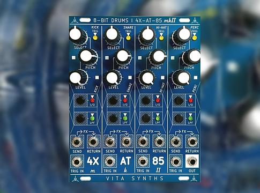Click the 'PERC' label beside the TRIG LED

pyautogui.click(x=195, y=27)
